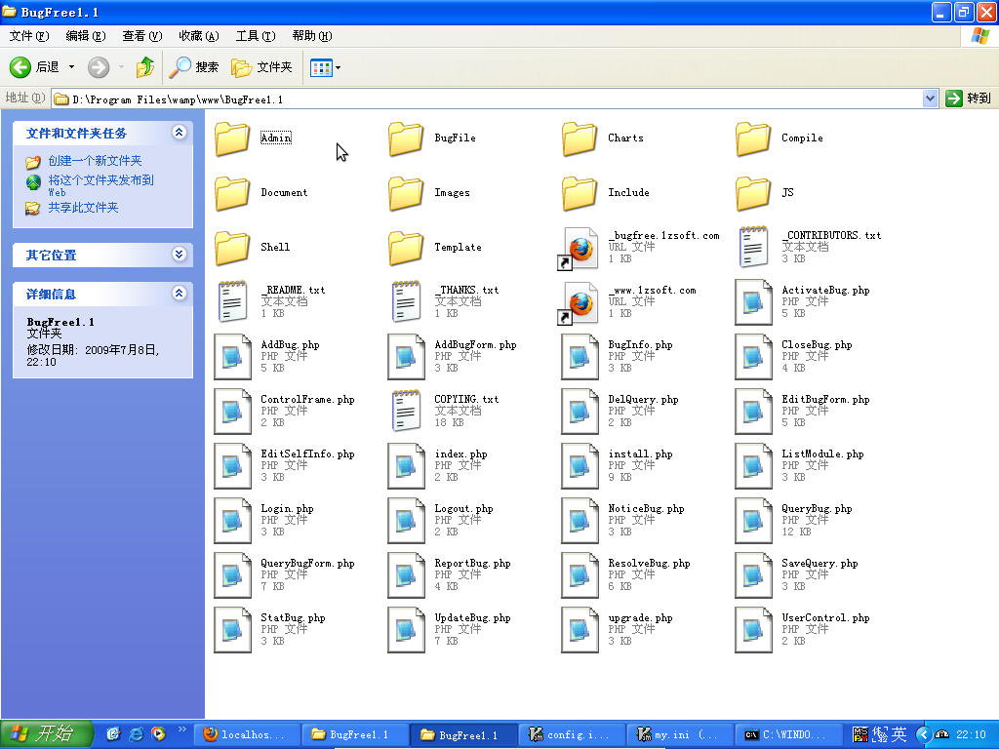Screen dimensions: 999x749
Task: Click 创建一个新文件夹 link
Action: (95, 161)
